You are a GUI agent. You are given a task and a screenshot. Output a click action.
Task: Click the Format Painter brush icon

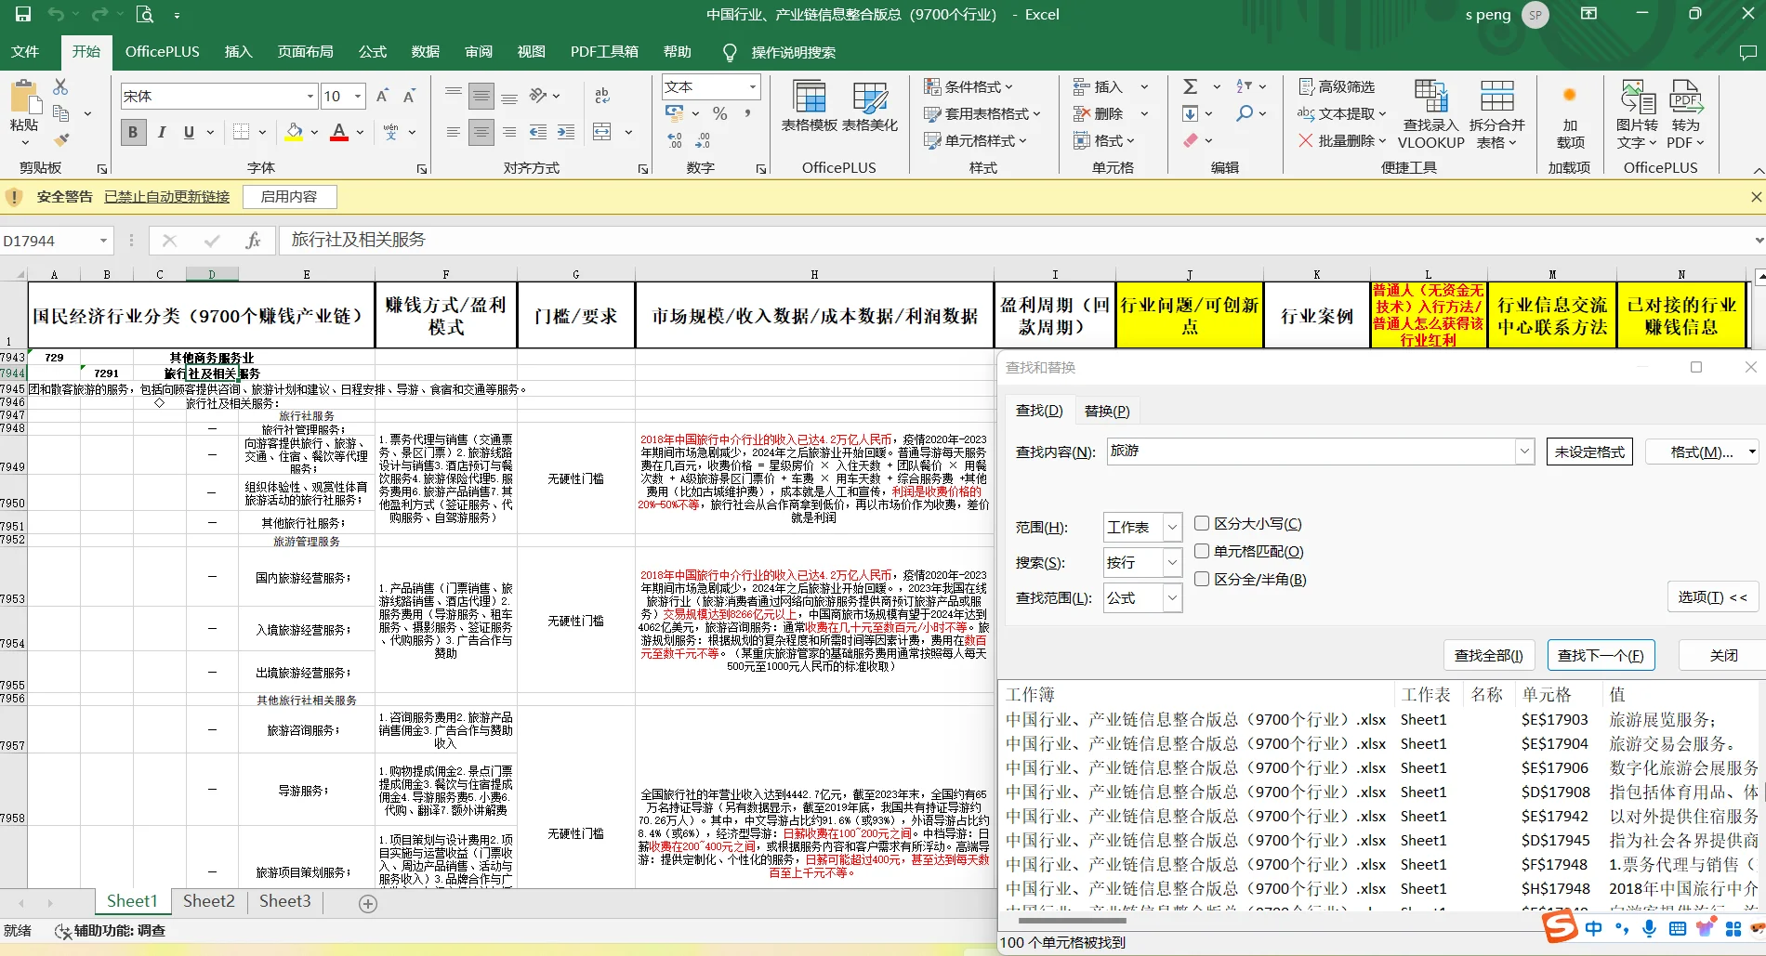(x=60, y=140)
